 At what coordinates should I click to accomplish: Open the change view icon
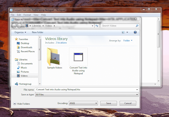pos(123,32)
